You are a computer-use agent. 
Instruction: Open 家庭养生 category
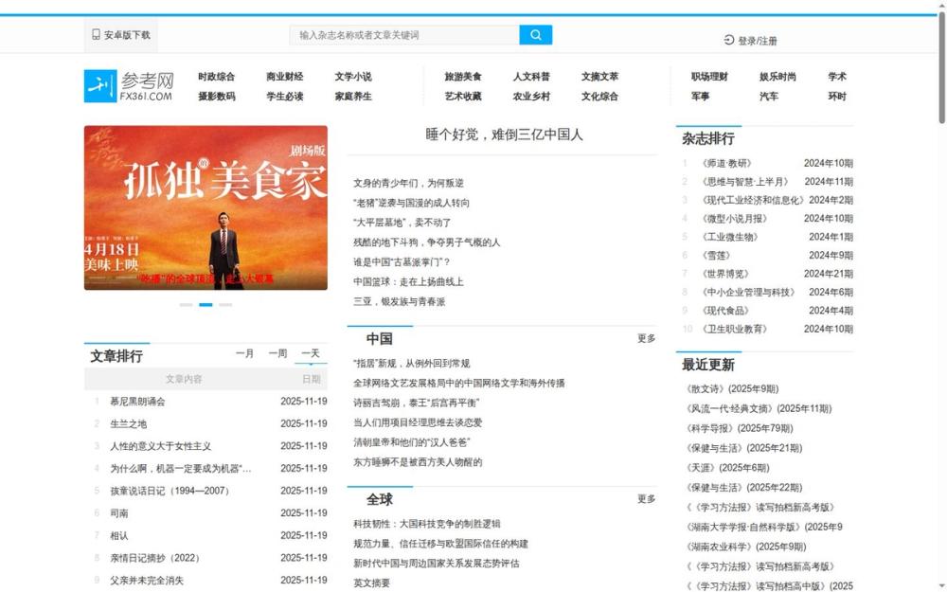(353, 96)
